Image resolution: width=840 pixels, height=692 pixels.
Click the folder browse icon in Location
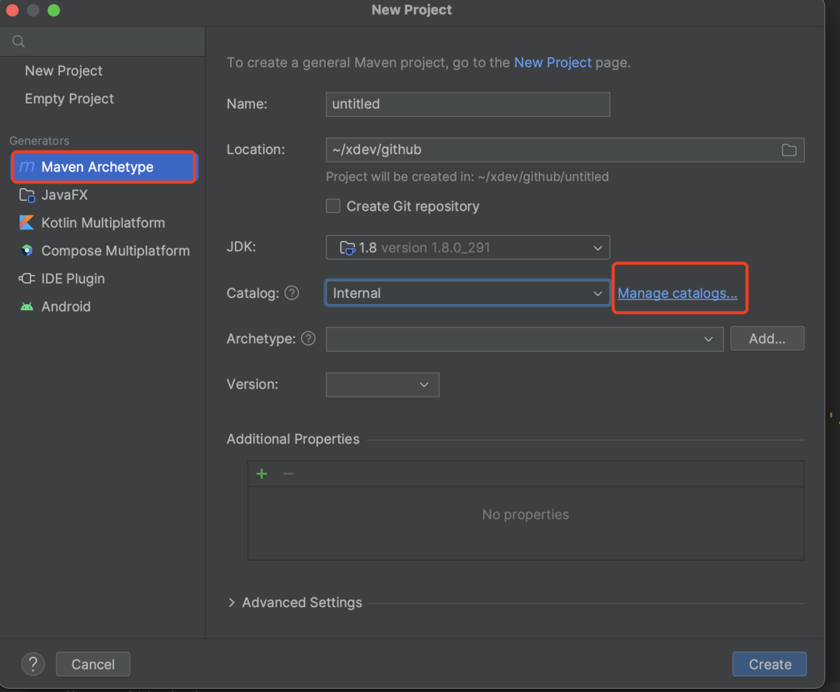(789, 150)
